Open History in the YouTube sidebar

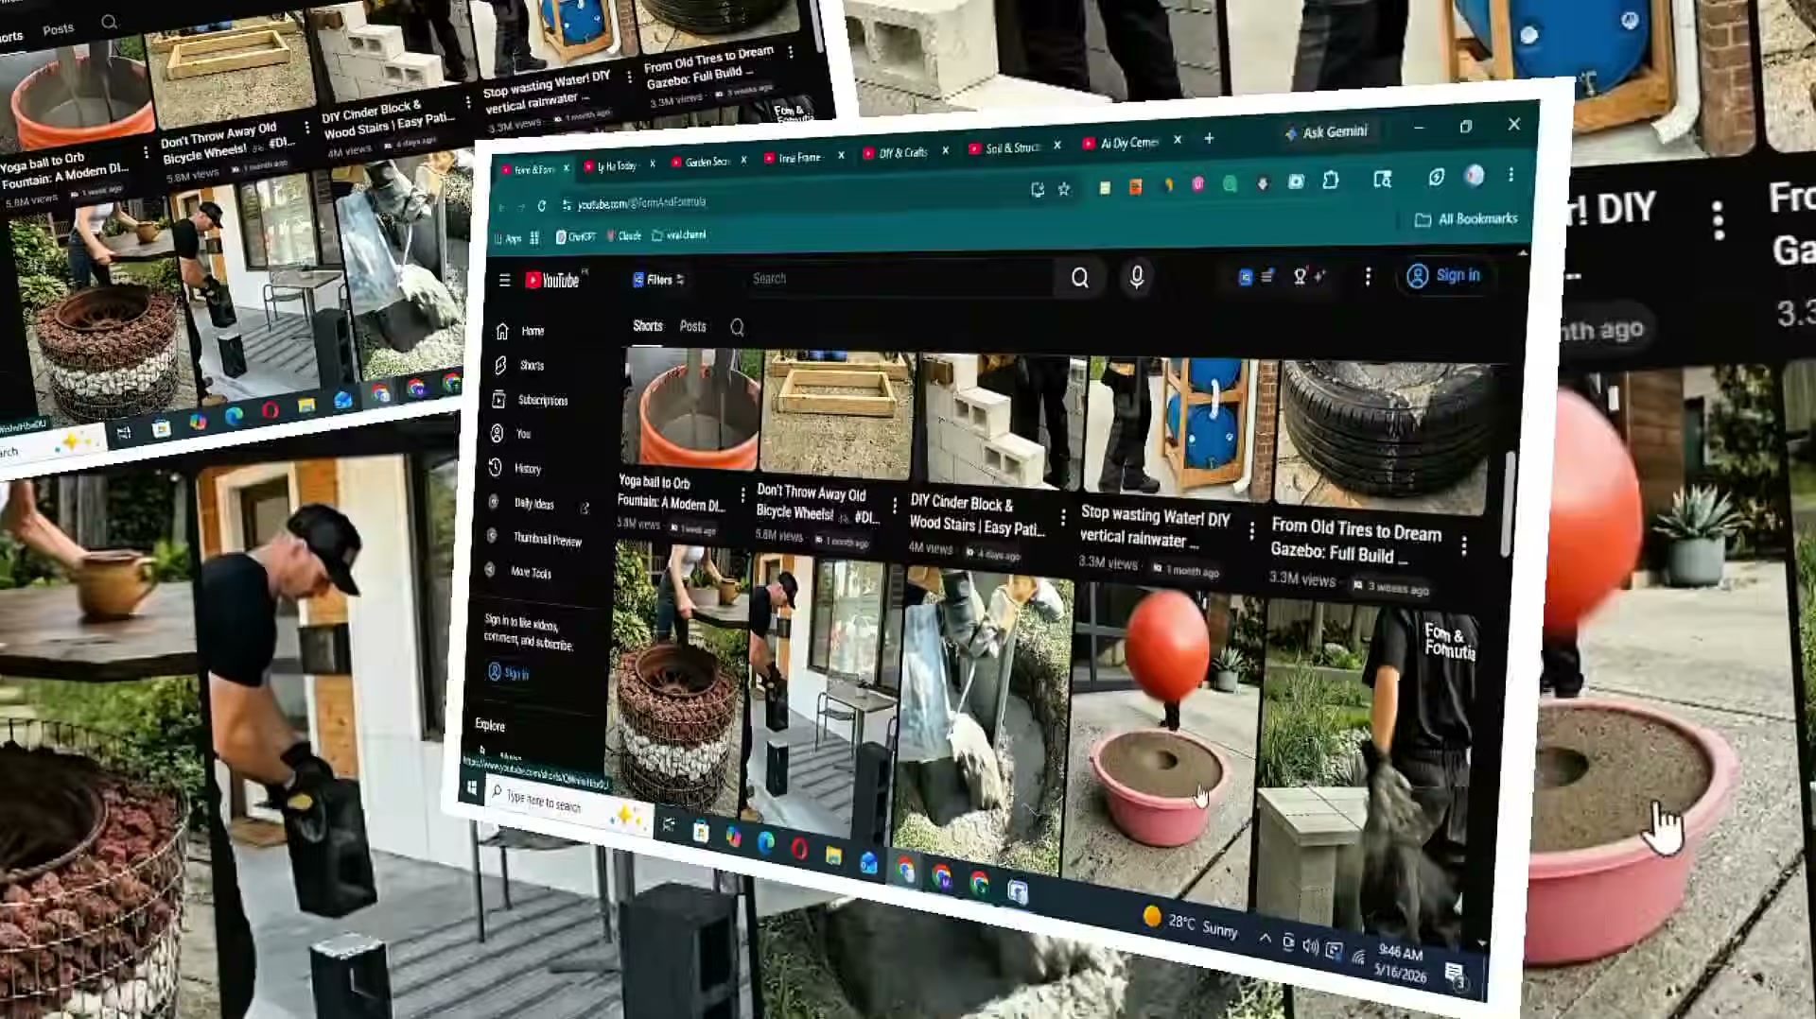[x=515, y=468]
